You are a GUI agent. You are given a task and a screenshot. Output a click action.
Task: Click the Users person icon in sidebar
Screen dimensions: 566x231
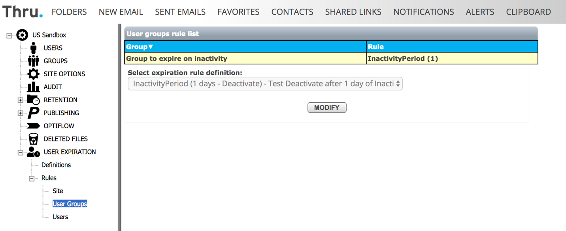tap(33, 48)
